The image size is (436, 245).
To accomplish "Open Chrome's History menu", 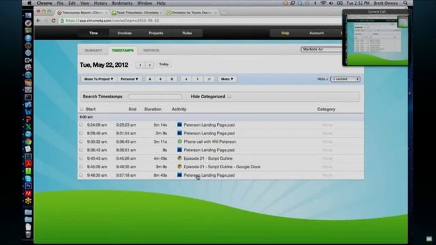I will [100, 3].
